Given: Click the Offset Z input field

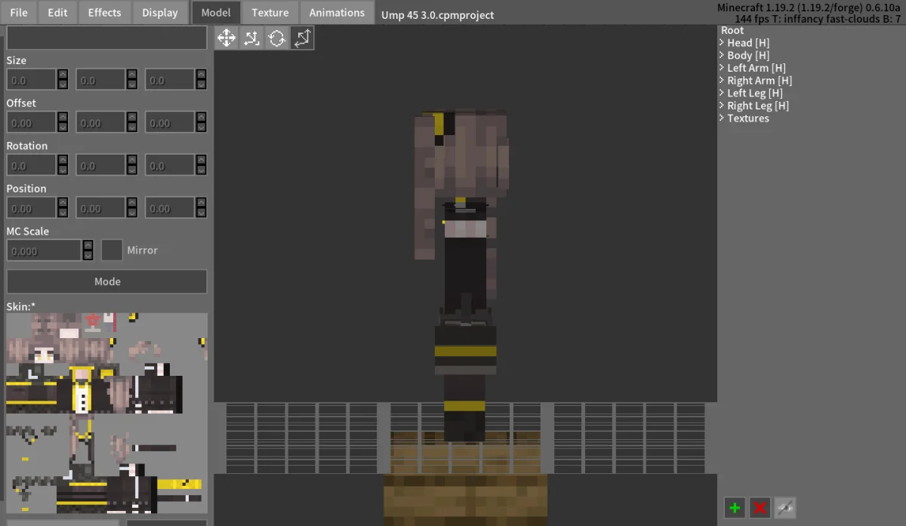Looking at the screenshot, I should click(x=170, y=122).
